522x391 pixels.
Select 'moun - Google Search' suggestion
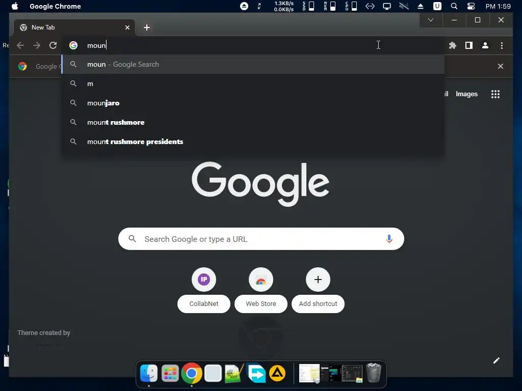[x=253, y=65]
